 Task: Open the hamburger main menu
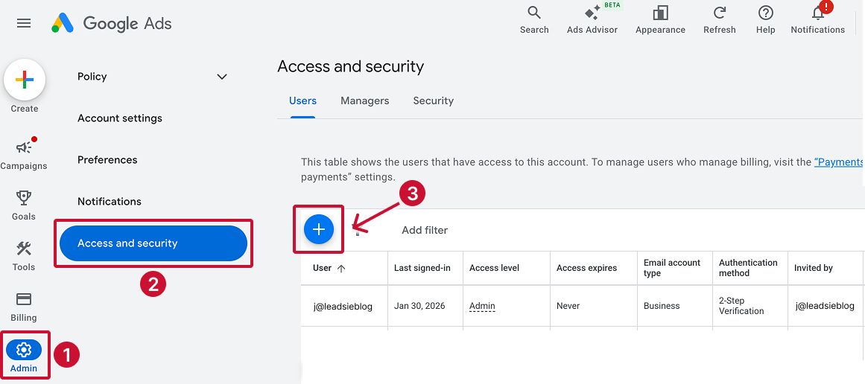tap(24, 23)
